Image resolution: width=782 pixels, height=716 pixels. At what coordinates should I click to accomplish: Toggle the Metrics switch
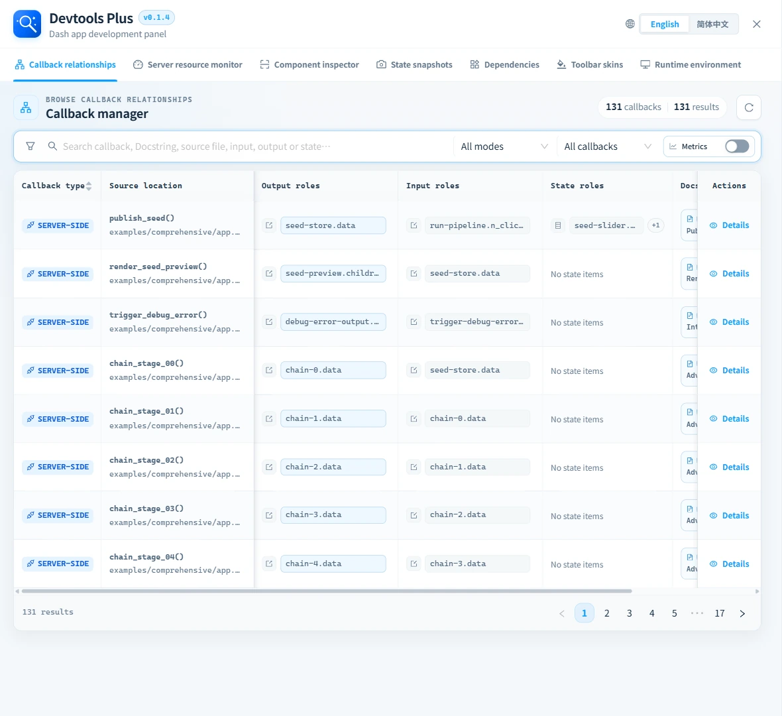(737, 147)
